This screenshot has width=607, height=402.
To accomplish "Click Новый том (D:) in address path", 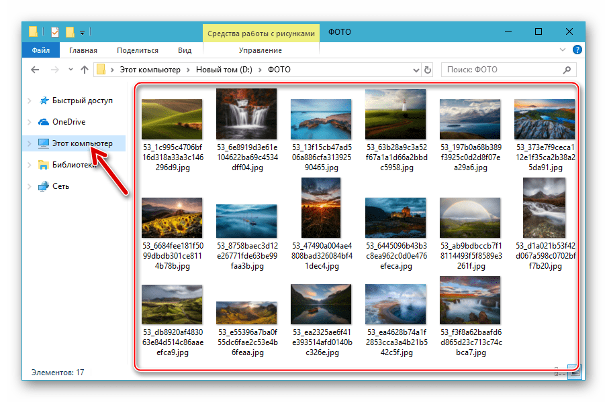I will [224, 70].
